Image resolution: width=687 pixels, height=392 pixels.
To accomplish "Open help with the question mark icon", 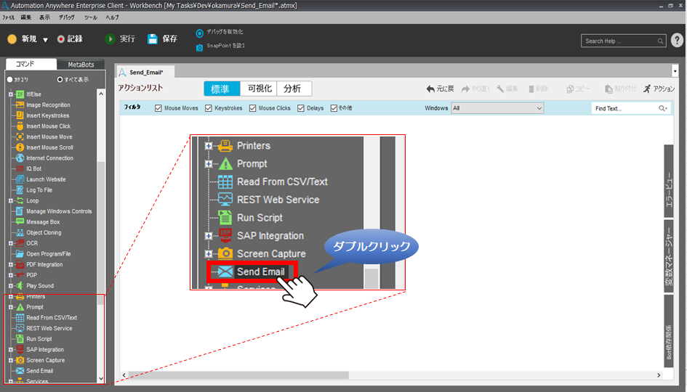I will point(677,40).
